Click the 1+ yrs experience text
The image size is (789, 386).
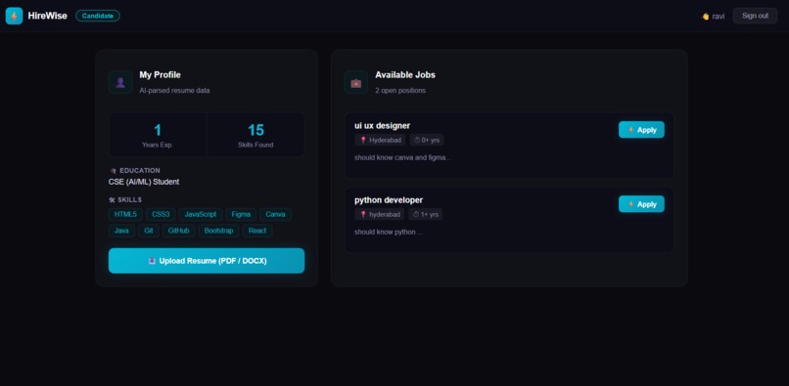429,215
